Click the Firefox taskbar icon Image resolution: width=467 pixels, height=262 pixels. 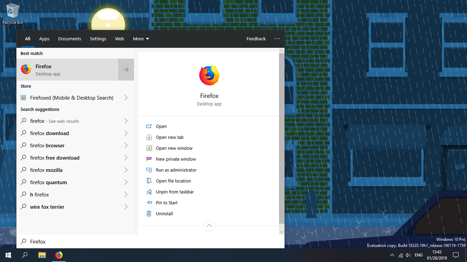(x=59, y=255)
